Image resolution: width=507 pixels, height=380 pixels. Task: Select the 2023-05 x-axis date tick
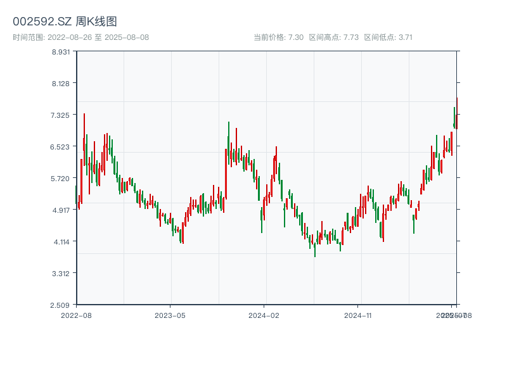tap(170, 315)
